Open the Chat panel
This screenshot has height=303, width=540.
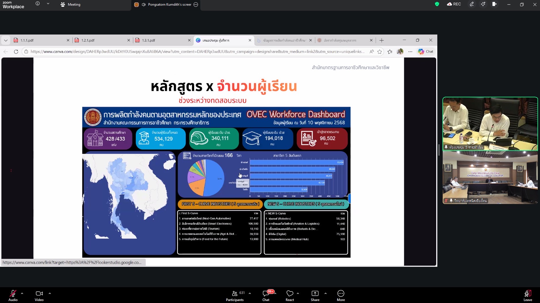coord(266,295)
